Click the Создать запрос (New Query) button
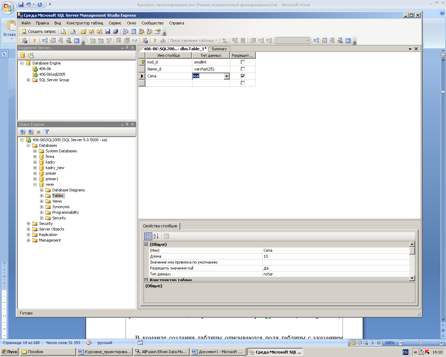 pyautogui.click(x=39, y=31)
